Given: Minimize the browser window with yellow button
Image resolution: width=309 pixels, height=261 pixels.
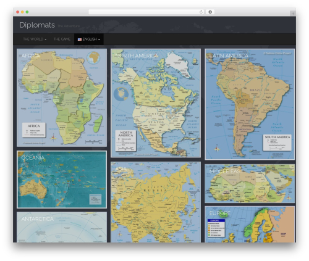Looking at the screenshot, I should tap(22, 12).
